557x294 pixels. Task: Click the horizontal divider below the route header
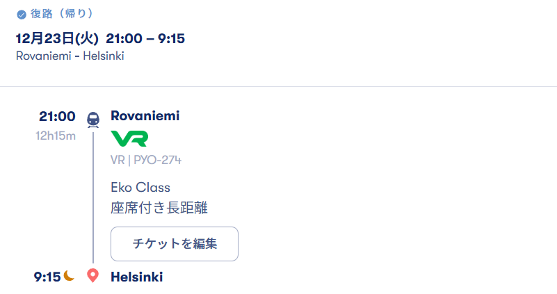[278, 87]
